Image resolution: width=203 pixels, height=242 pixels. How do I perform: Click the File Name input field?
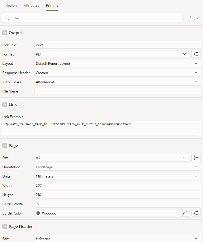tap(117, 91)
